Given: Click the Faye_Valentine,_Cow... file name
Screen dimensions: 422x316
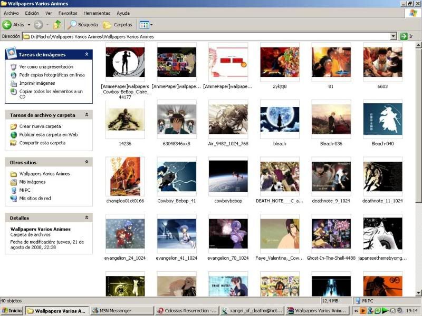Looking at the screenshot, I should (x=280, y=258).
